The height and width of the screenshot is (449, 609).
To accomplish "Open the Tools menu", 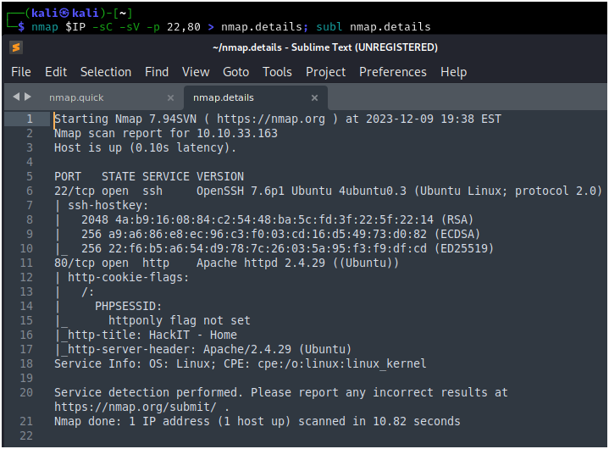I will pos(277,72).
